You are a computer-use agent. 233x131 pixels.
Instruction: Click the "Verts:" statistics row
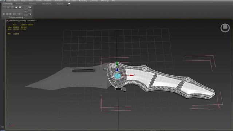click(x=17, y=29)
